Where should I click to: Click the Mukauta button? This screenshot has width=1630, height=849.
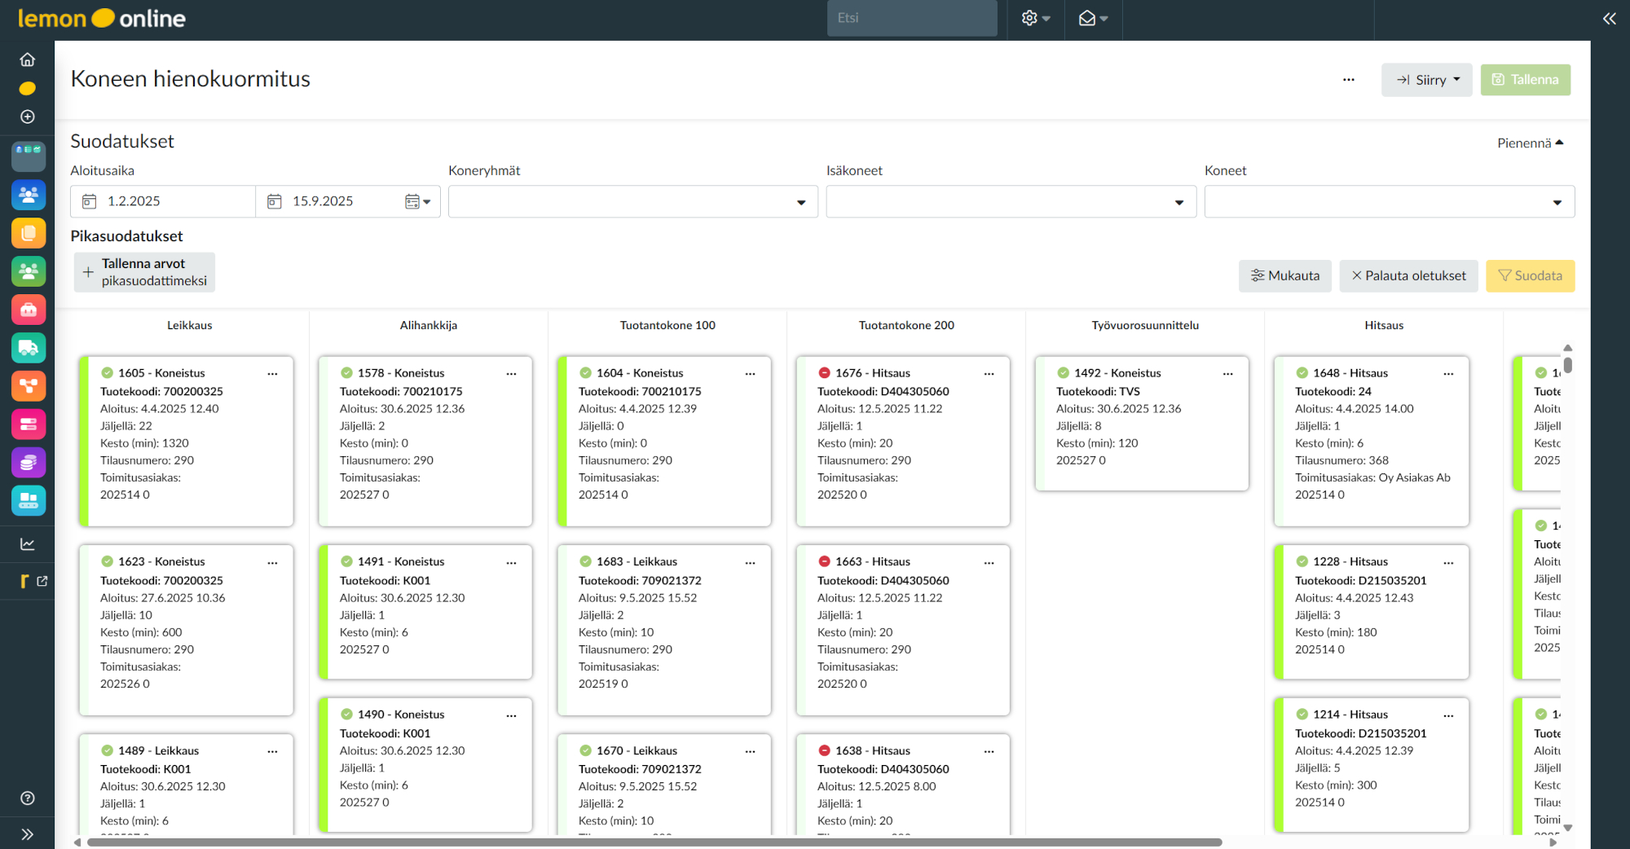pos(1284,276)
